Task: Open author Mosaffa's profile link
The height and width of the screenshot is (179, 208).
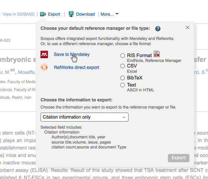Action: (x=26, y=72)
